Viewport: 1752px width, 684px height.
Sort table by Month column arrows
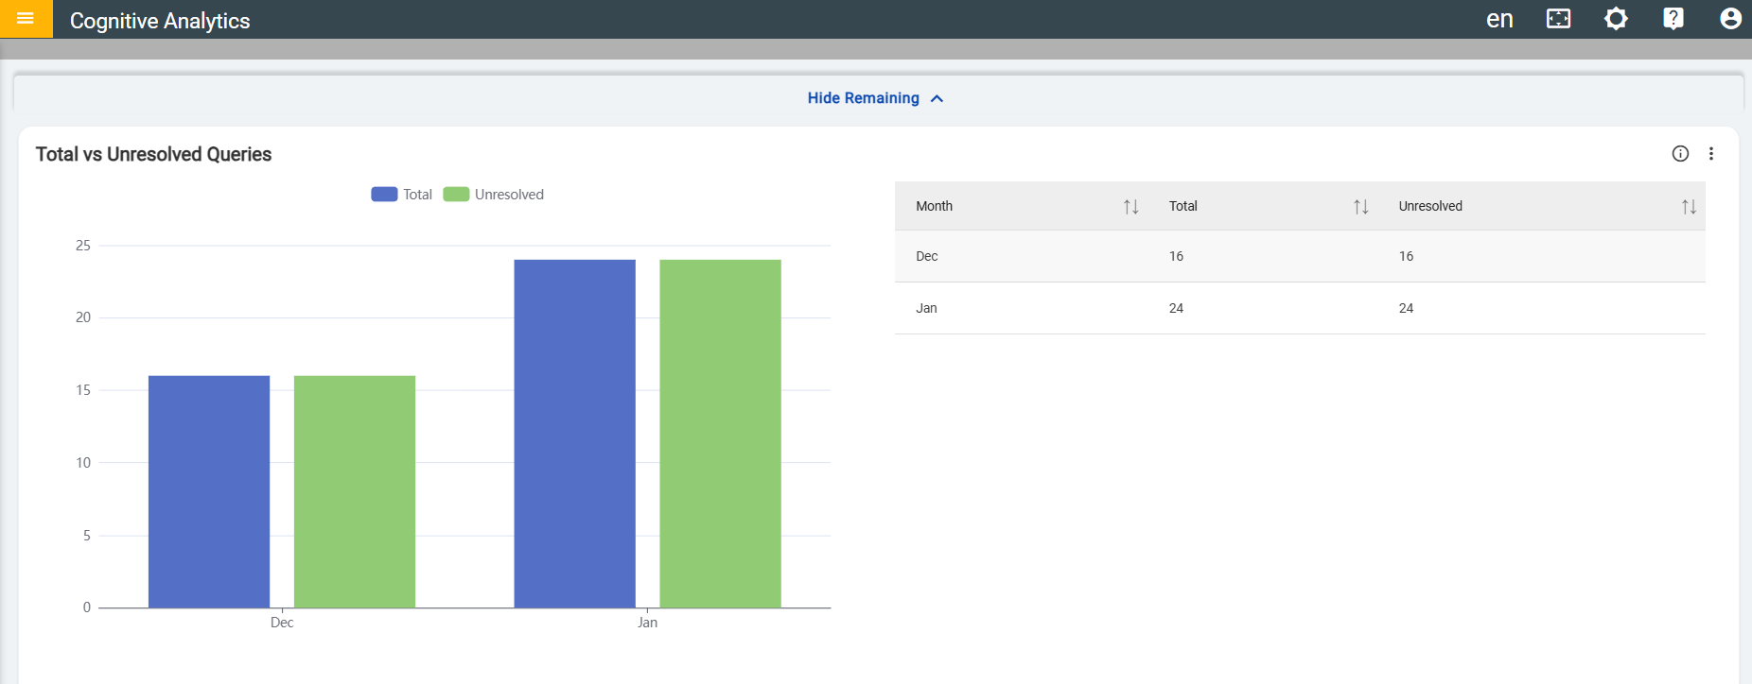(x=1130, y=207)
